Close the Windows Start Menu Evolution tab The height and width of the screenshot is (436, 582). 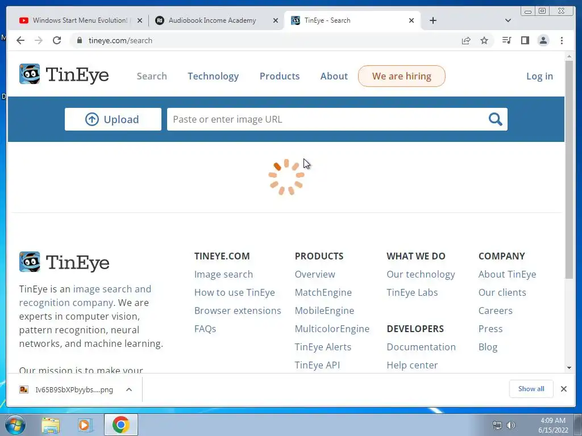click(x=140, y=20)
